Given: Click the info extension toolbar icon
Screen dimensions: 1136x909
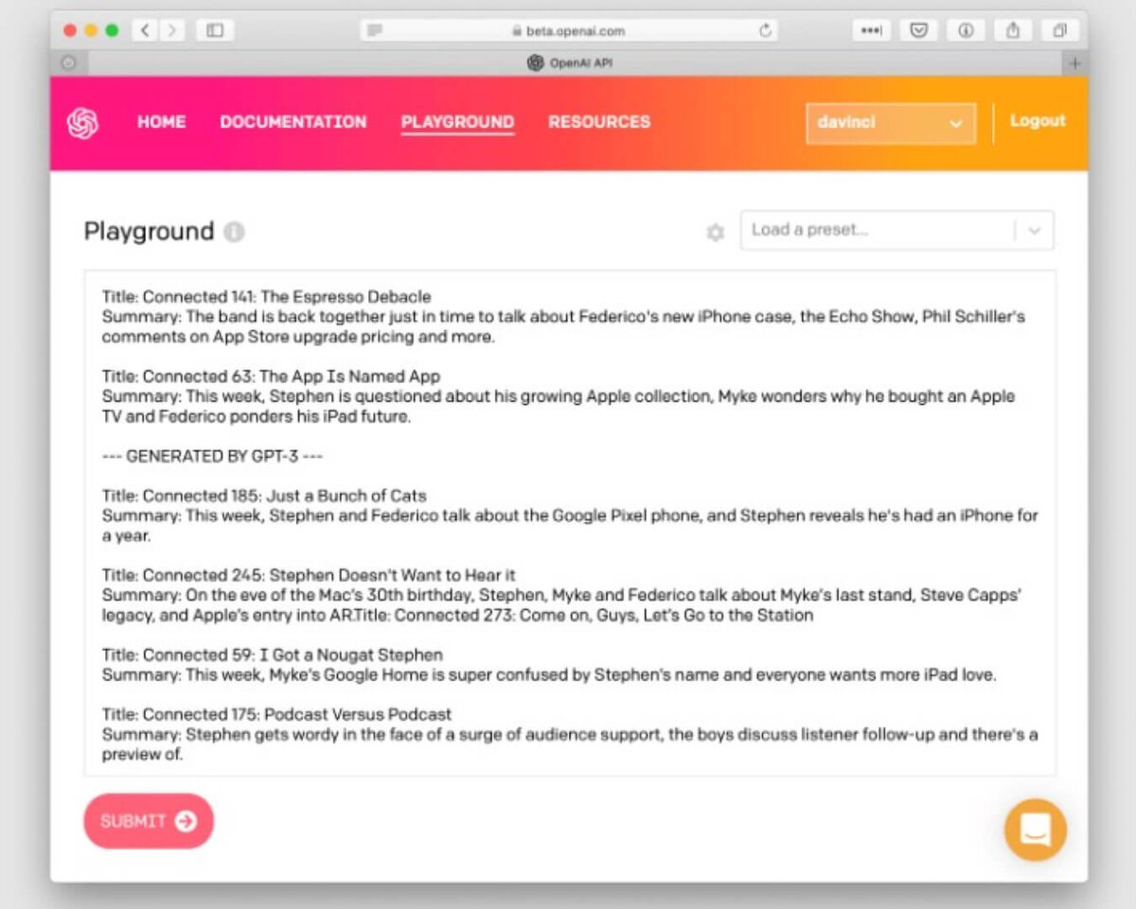Looking at the screenshot, I should (x=966, y=30).
